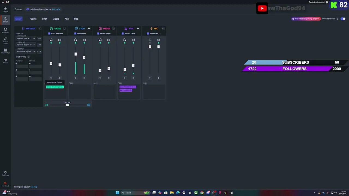This screenshot has height=196, width=349.
Task: Mute the MEDIA stream mix speaker icon
Action: (109, 78)
